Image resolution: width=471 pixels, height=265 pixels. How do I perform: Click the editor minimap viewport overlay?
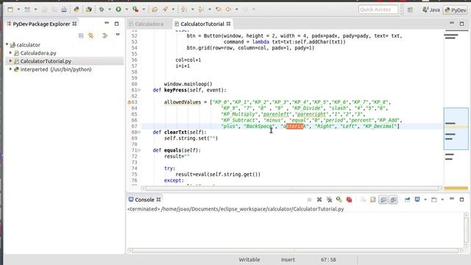click(456, 129)
